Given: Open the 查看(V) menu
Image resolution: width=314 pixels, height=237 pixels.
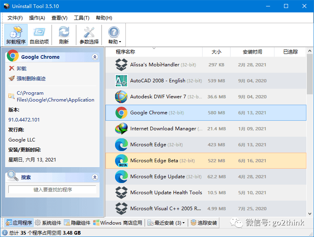Looking at the screenshot, I should coord(59,18).
